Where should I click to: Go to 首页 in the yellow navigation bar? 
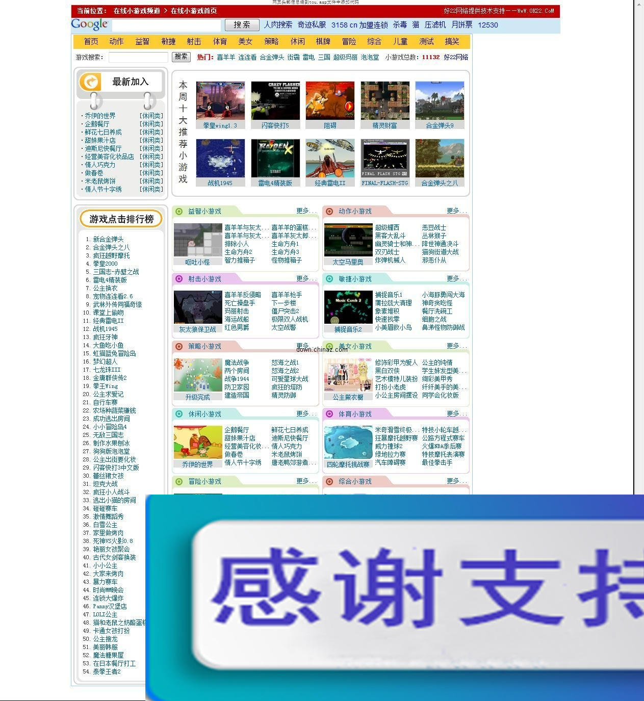[x=91, y=41]
